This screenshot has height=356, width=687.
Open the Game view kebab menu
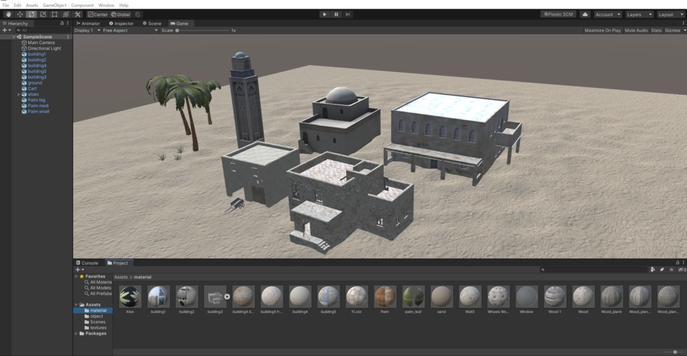(x=683, y=23)
